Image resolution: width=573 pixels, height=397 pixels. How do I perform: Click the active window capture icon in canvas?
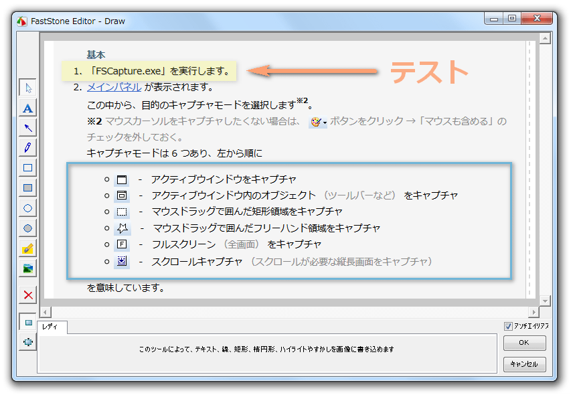122,179
